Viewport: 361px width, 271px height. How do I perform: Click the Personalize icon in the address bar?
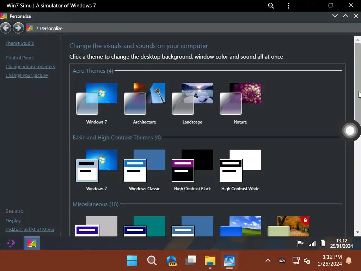[x=30, y=28]
